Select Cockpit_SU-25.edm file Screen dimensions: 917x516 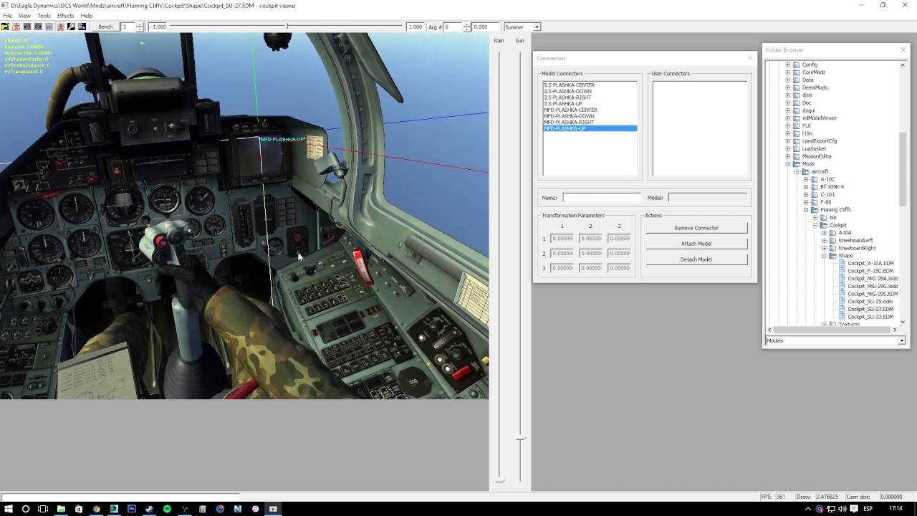point(870,302)
